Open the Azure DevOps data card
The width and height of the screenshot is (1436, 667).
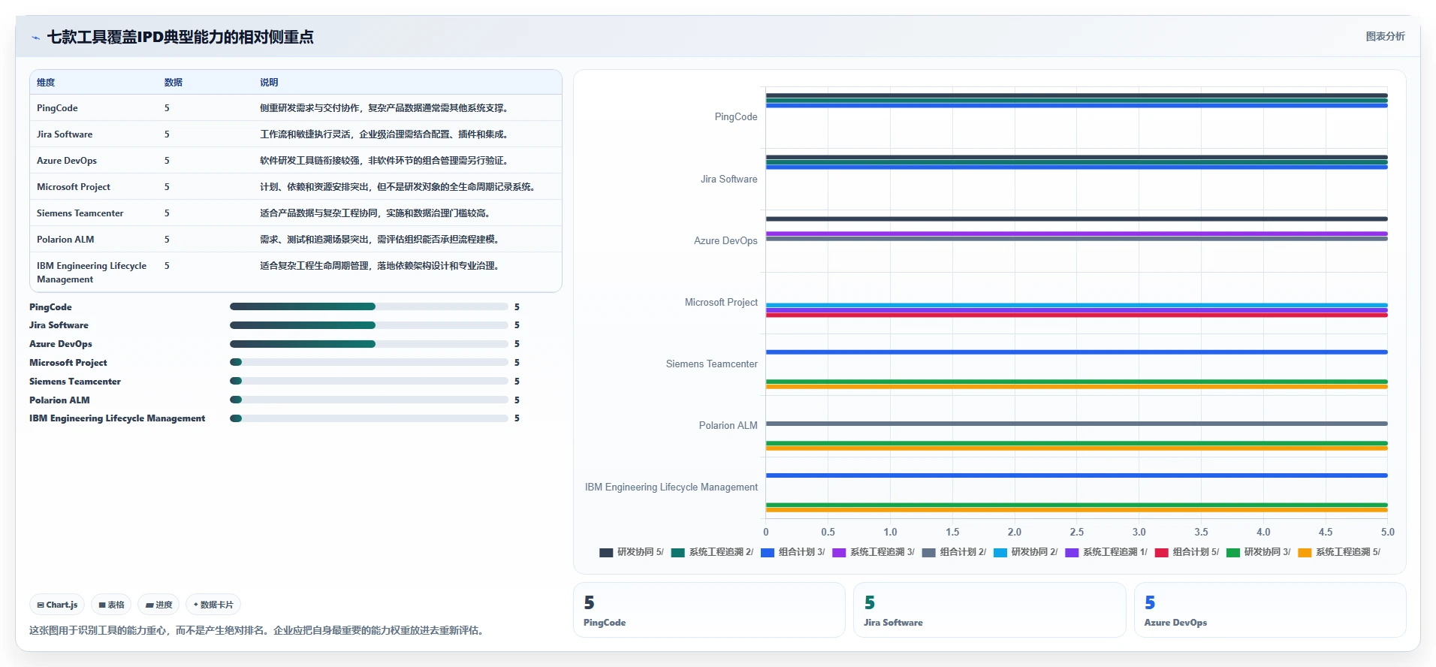[1270, 610]
